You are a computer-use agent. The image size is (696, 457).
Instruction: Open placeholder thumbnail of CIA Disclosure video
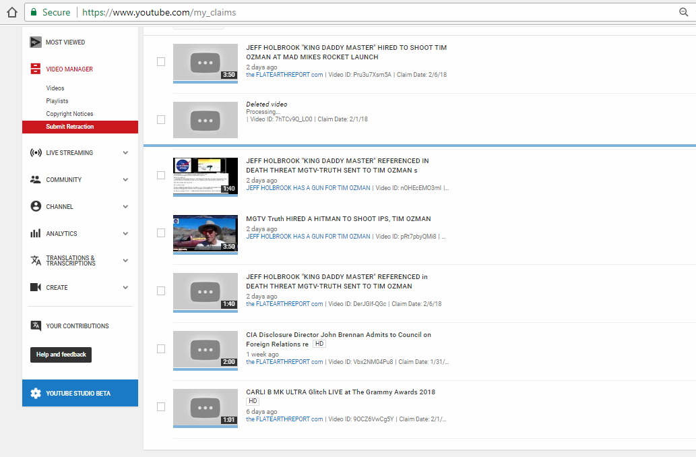click(x=205, y=351)
